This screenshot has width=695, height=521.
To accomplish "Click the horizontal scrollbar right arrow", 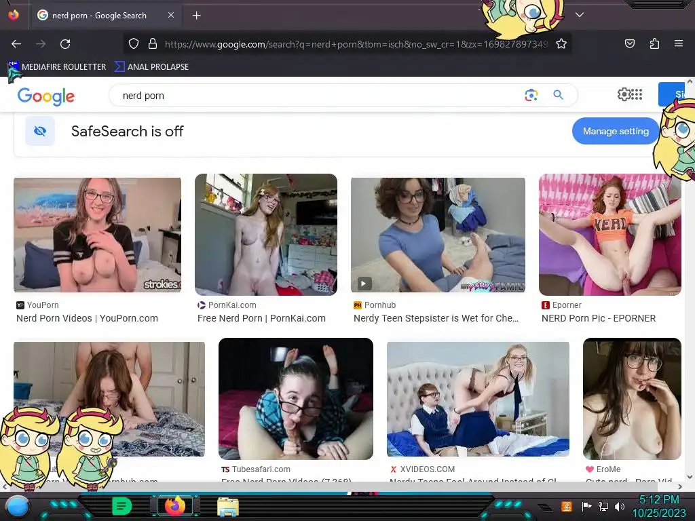I will (x=680, y=486).
